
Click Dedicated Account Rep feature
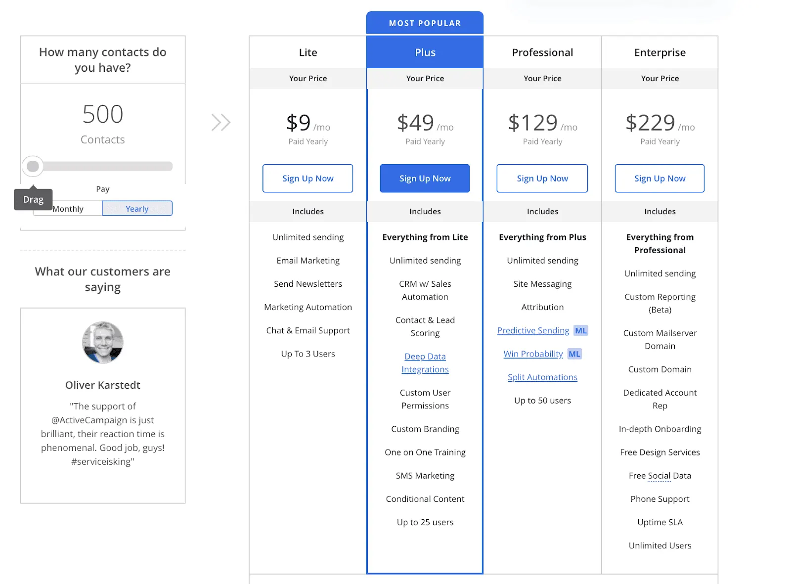(x=660, y=399)
